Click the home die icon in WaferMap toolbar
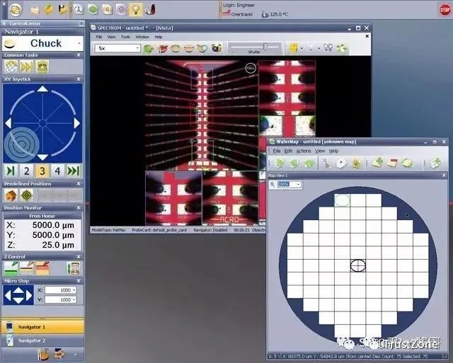 pyautogui.click(x=356, y=163)
